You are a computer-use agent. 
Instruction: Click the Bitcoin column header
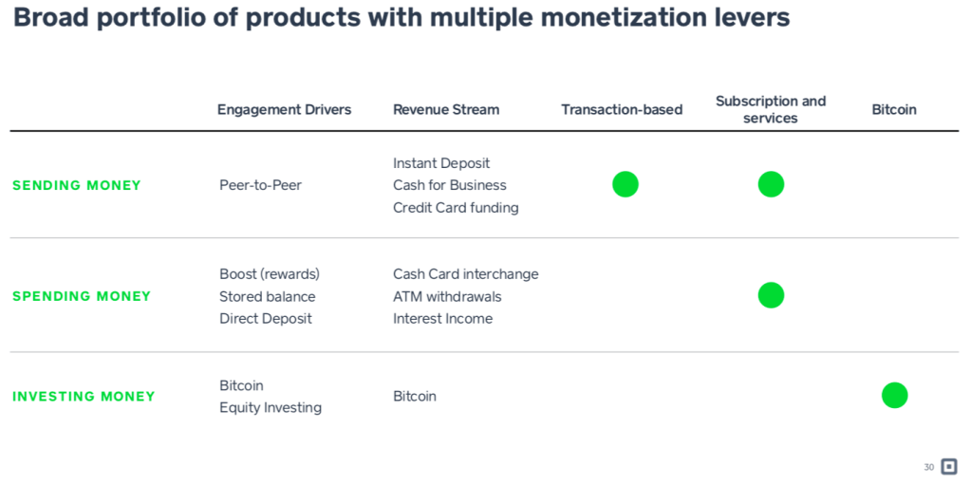coord(894,109)
